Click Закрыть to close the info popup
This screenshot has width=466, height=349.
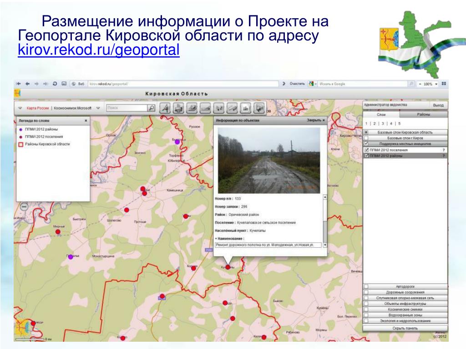[316, 120]
